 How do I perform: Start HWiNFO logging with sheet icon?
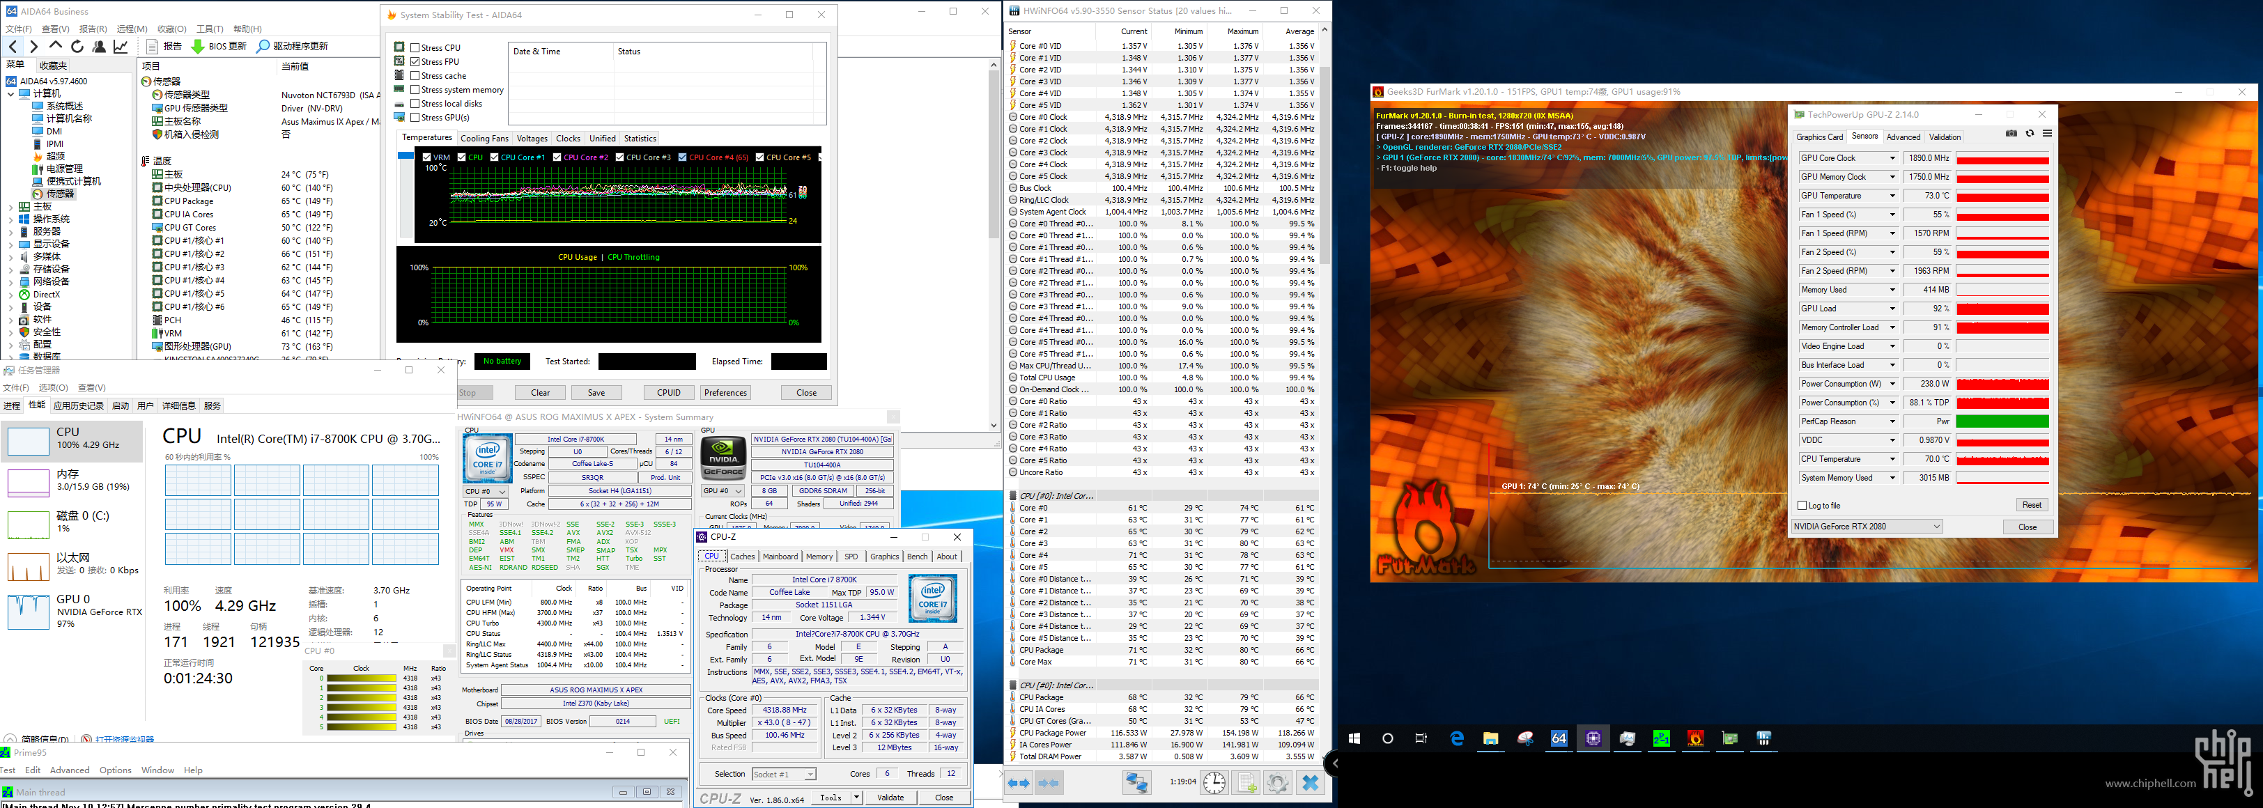1246,782
